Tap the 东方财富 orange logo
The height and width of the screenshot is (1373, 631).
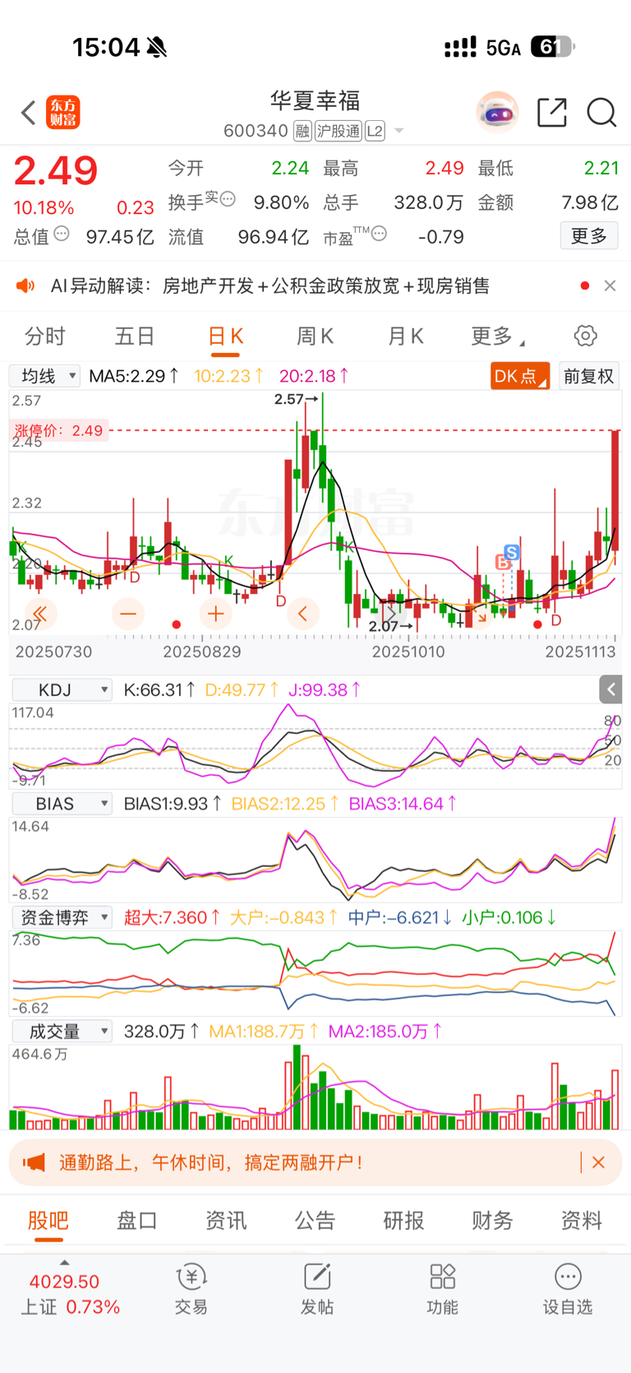63,113
